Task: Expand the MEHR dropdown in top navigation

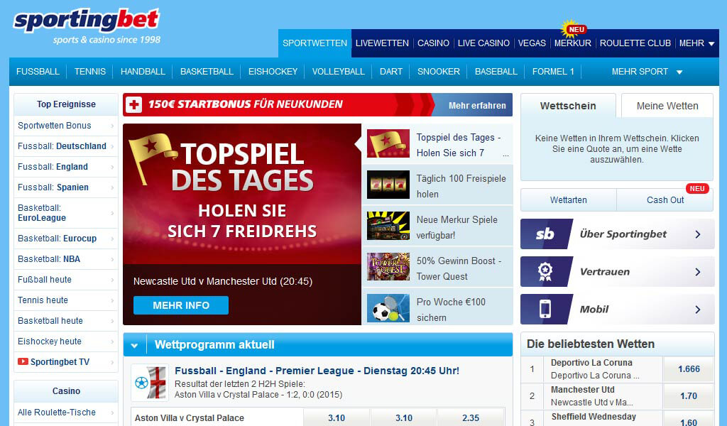Action: pos(696,43)
